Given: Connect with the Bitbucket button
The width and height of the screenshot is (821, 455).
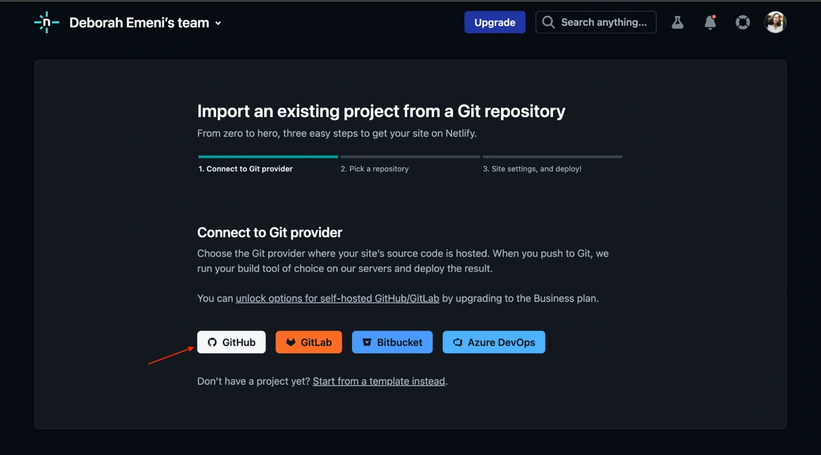Looking at the screenshot, I should (392, 342).
